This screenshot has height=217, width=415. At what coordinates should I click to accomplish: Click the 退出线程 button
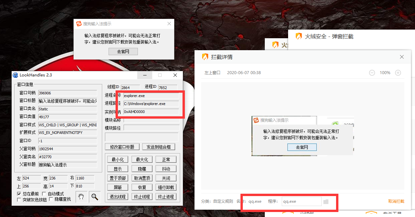tap(118, 197)
